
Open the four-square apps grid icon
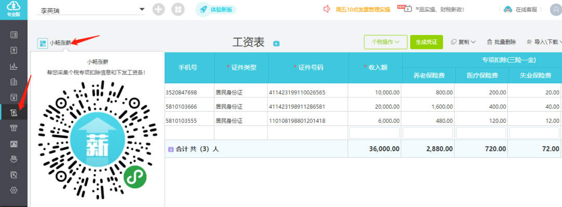pos(178,10)
